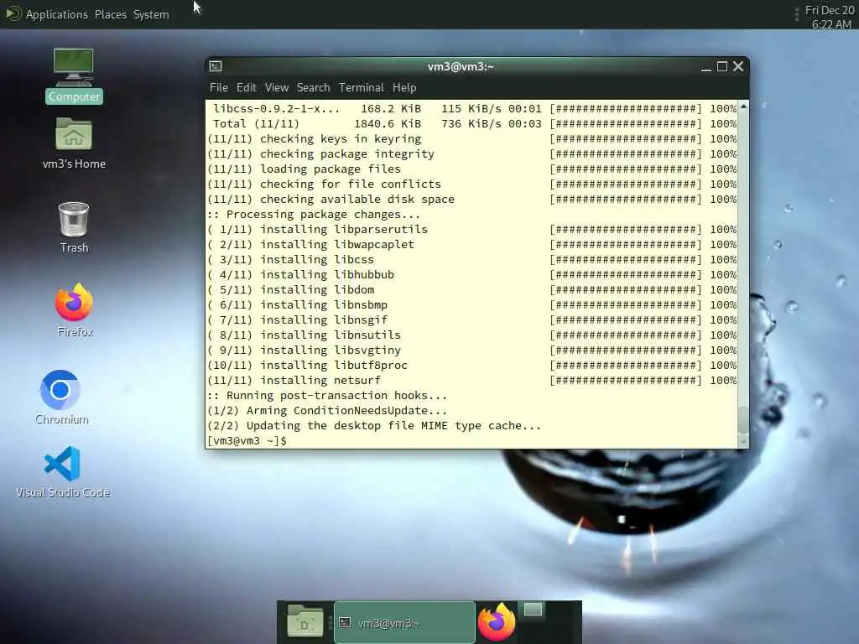
Task: Click the 'loading package files' line
Action: (x=471, y=169)
